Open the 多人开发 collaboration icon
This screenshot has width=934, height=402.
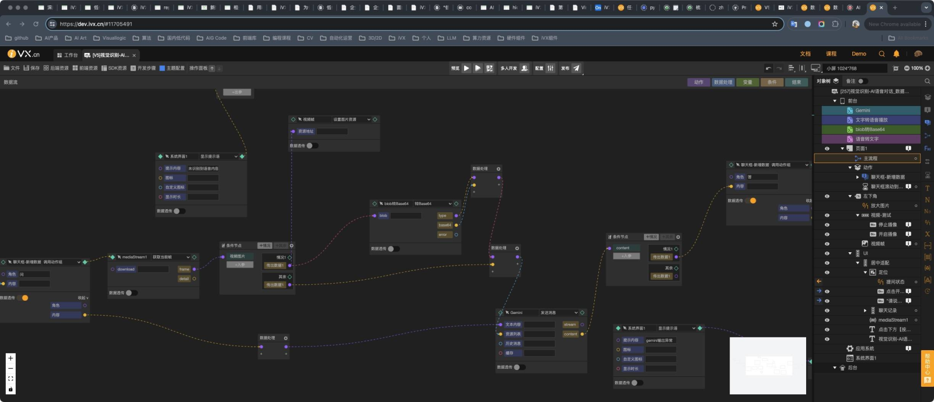(x=524, y=68)
